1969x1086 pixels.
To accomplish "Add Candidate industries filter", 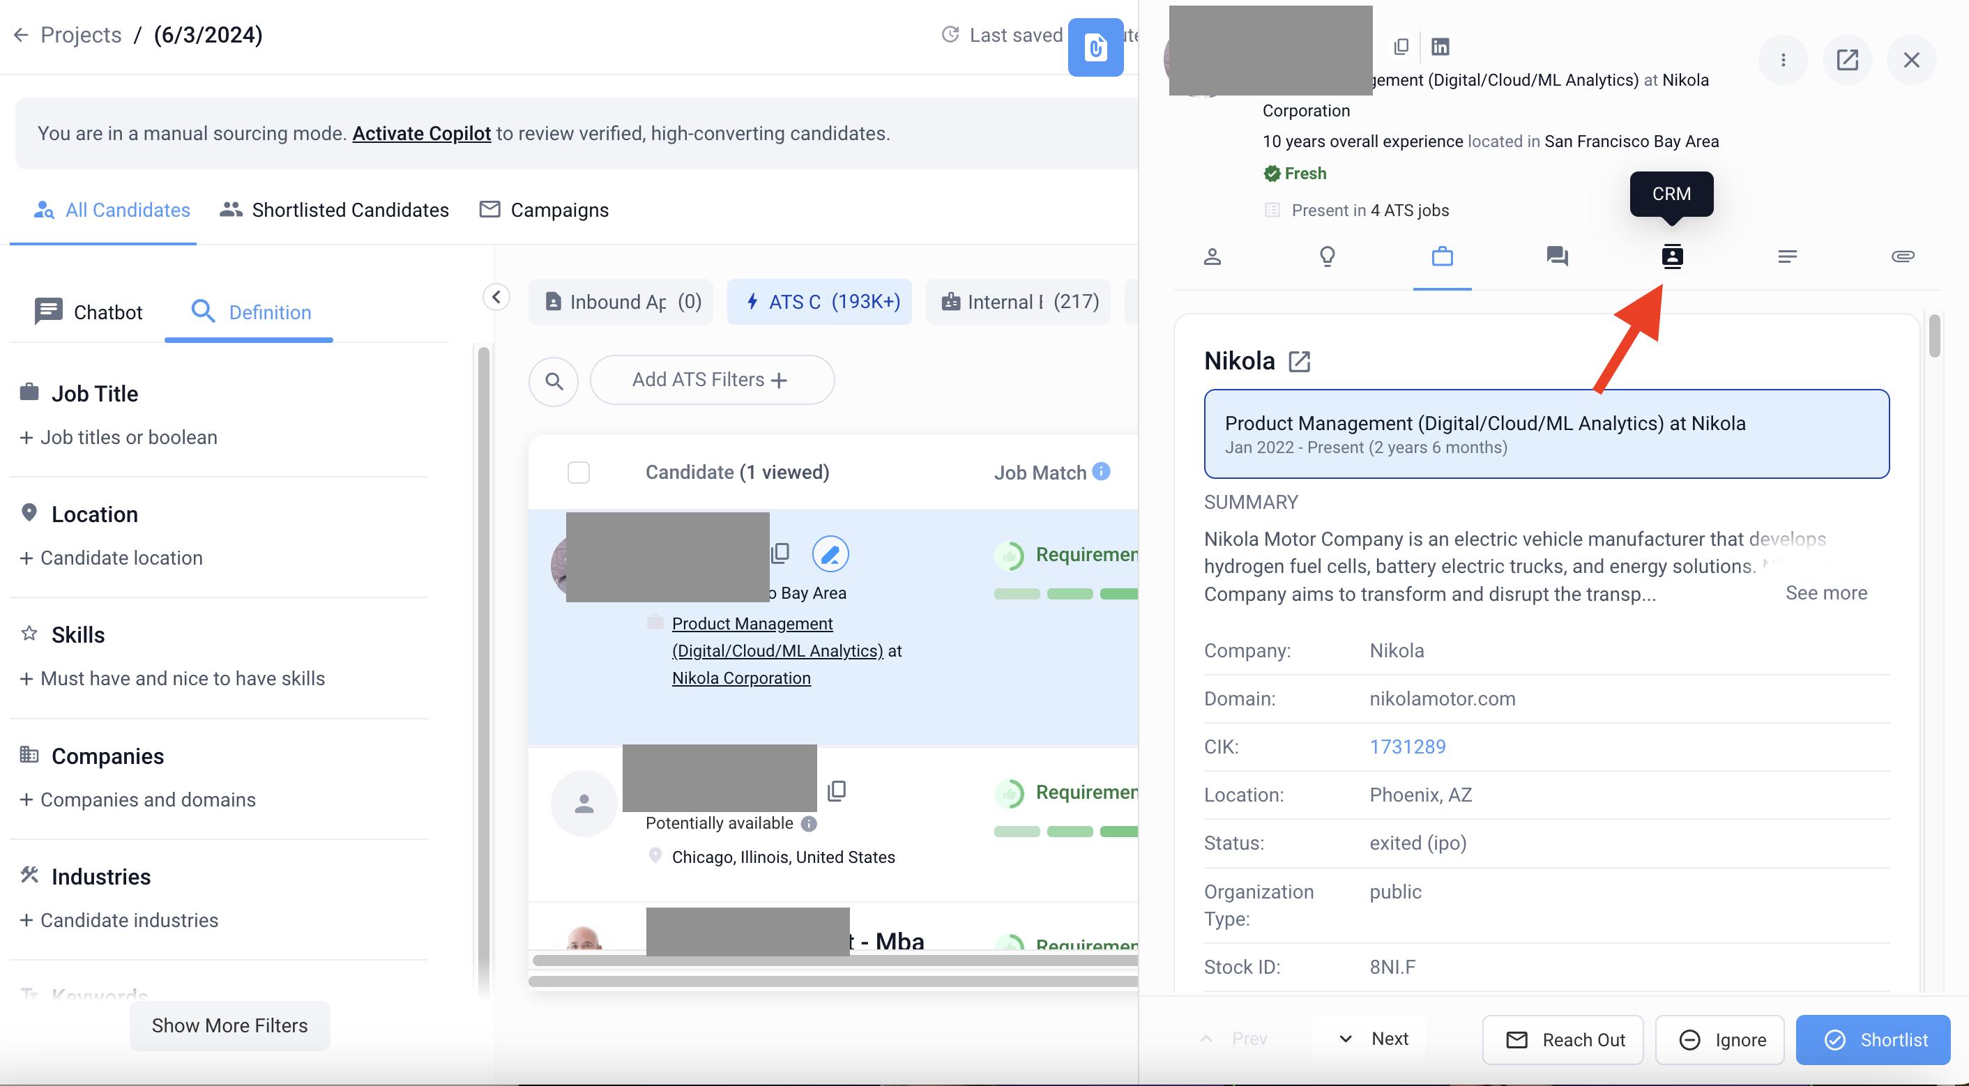I will tap(119, 920).
